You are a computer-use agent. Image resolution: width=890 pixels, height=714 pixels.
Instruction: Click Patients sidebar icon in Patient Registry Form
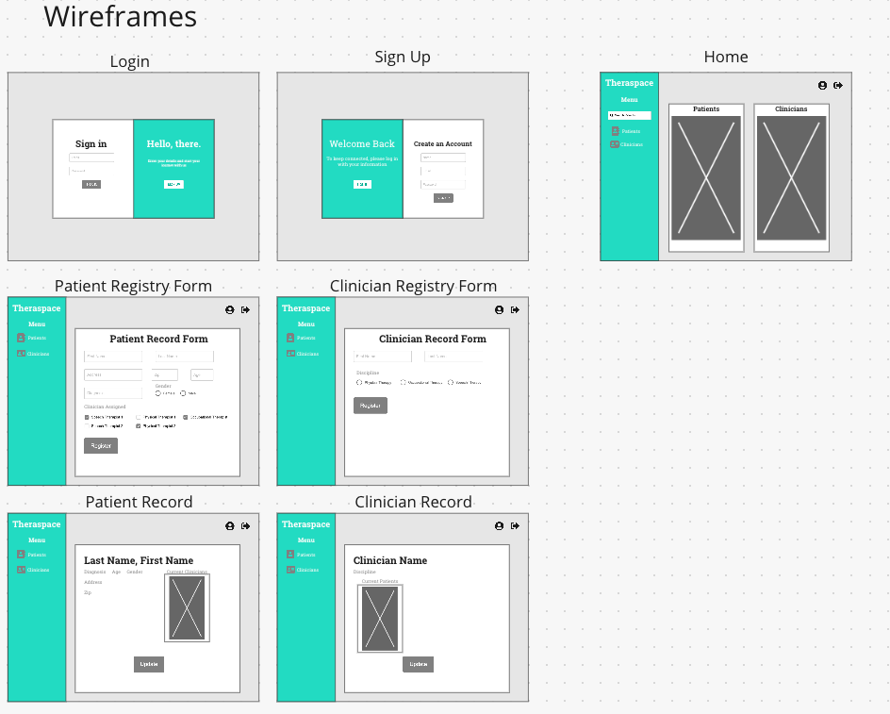[21, 338]
